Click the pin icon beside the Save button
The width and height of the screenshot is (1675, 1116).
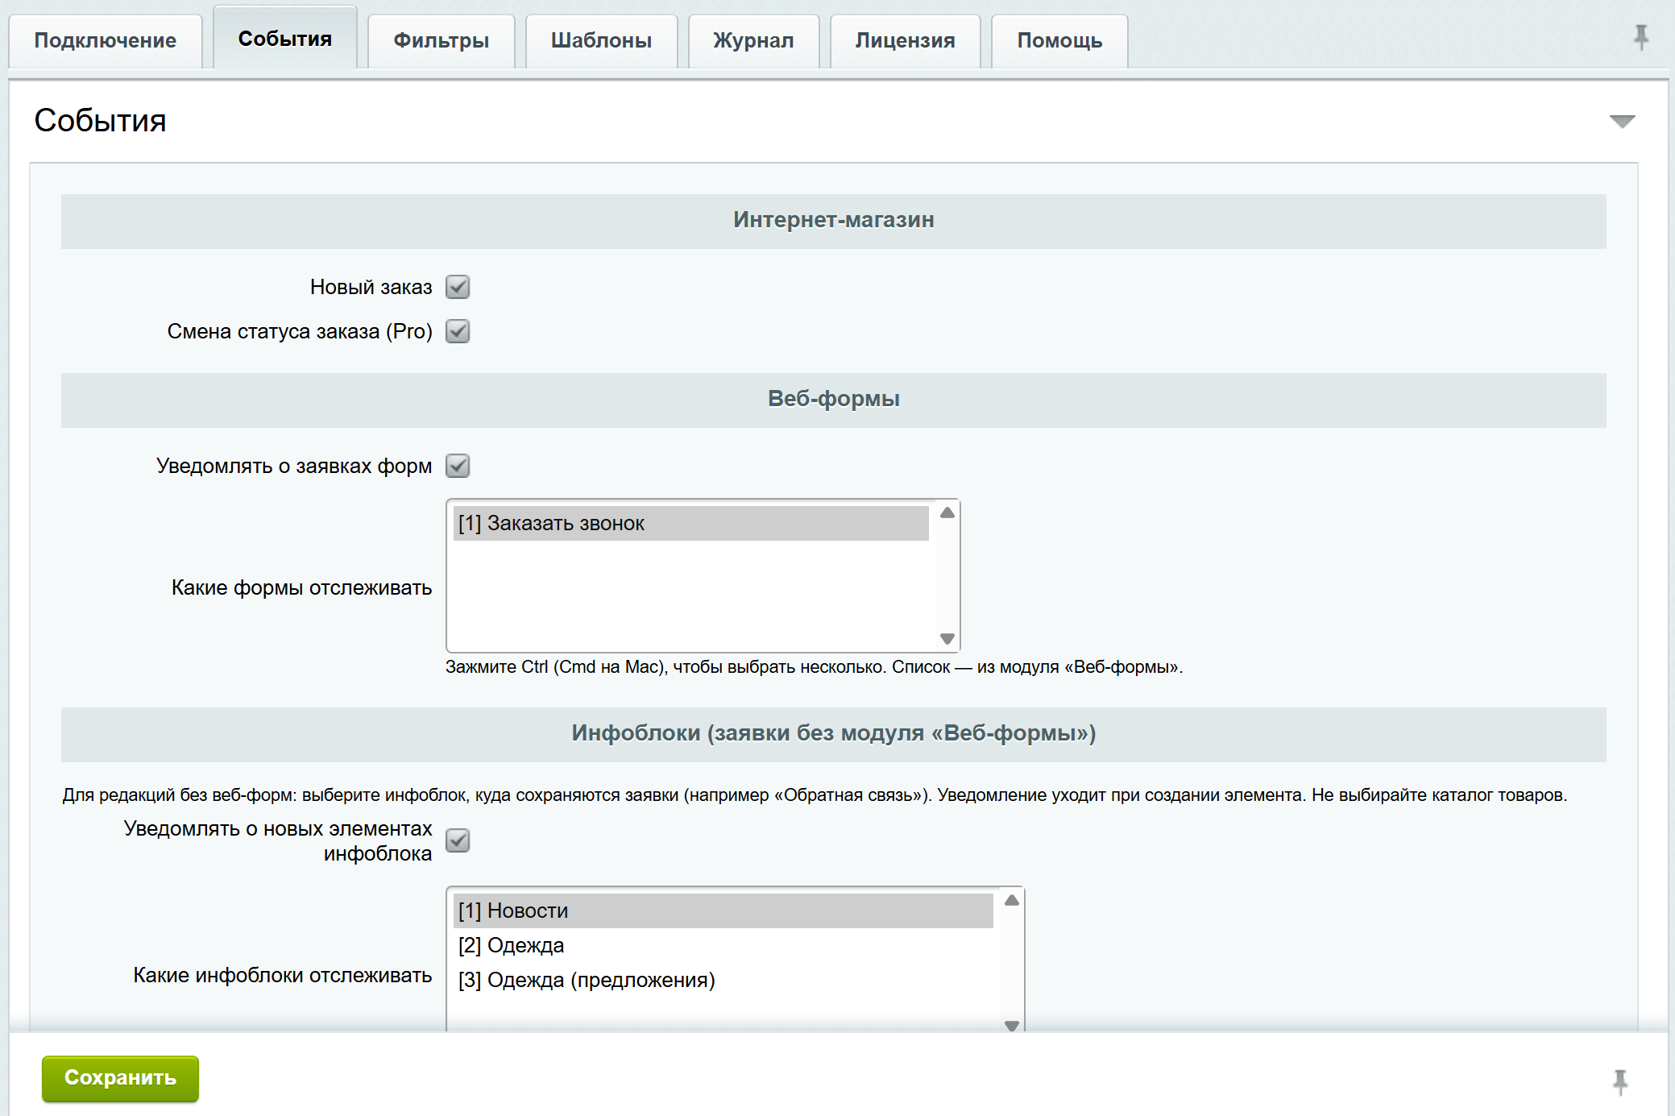tap(1620, 1081)
